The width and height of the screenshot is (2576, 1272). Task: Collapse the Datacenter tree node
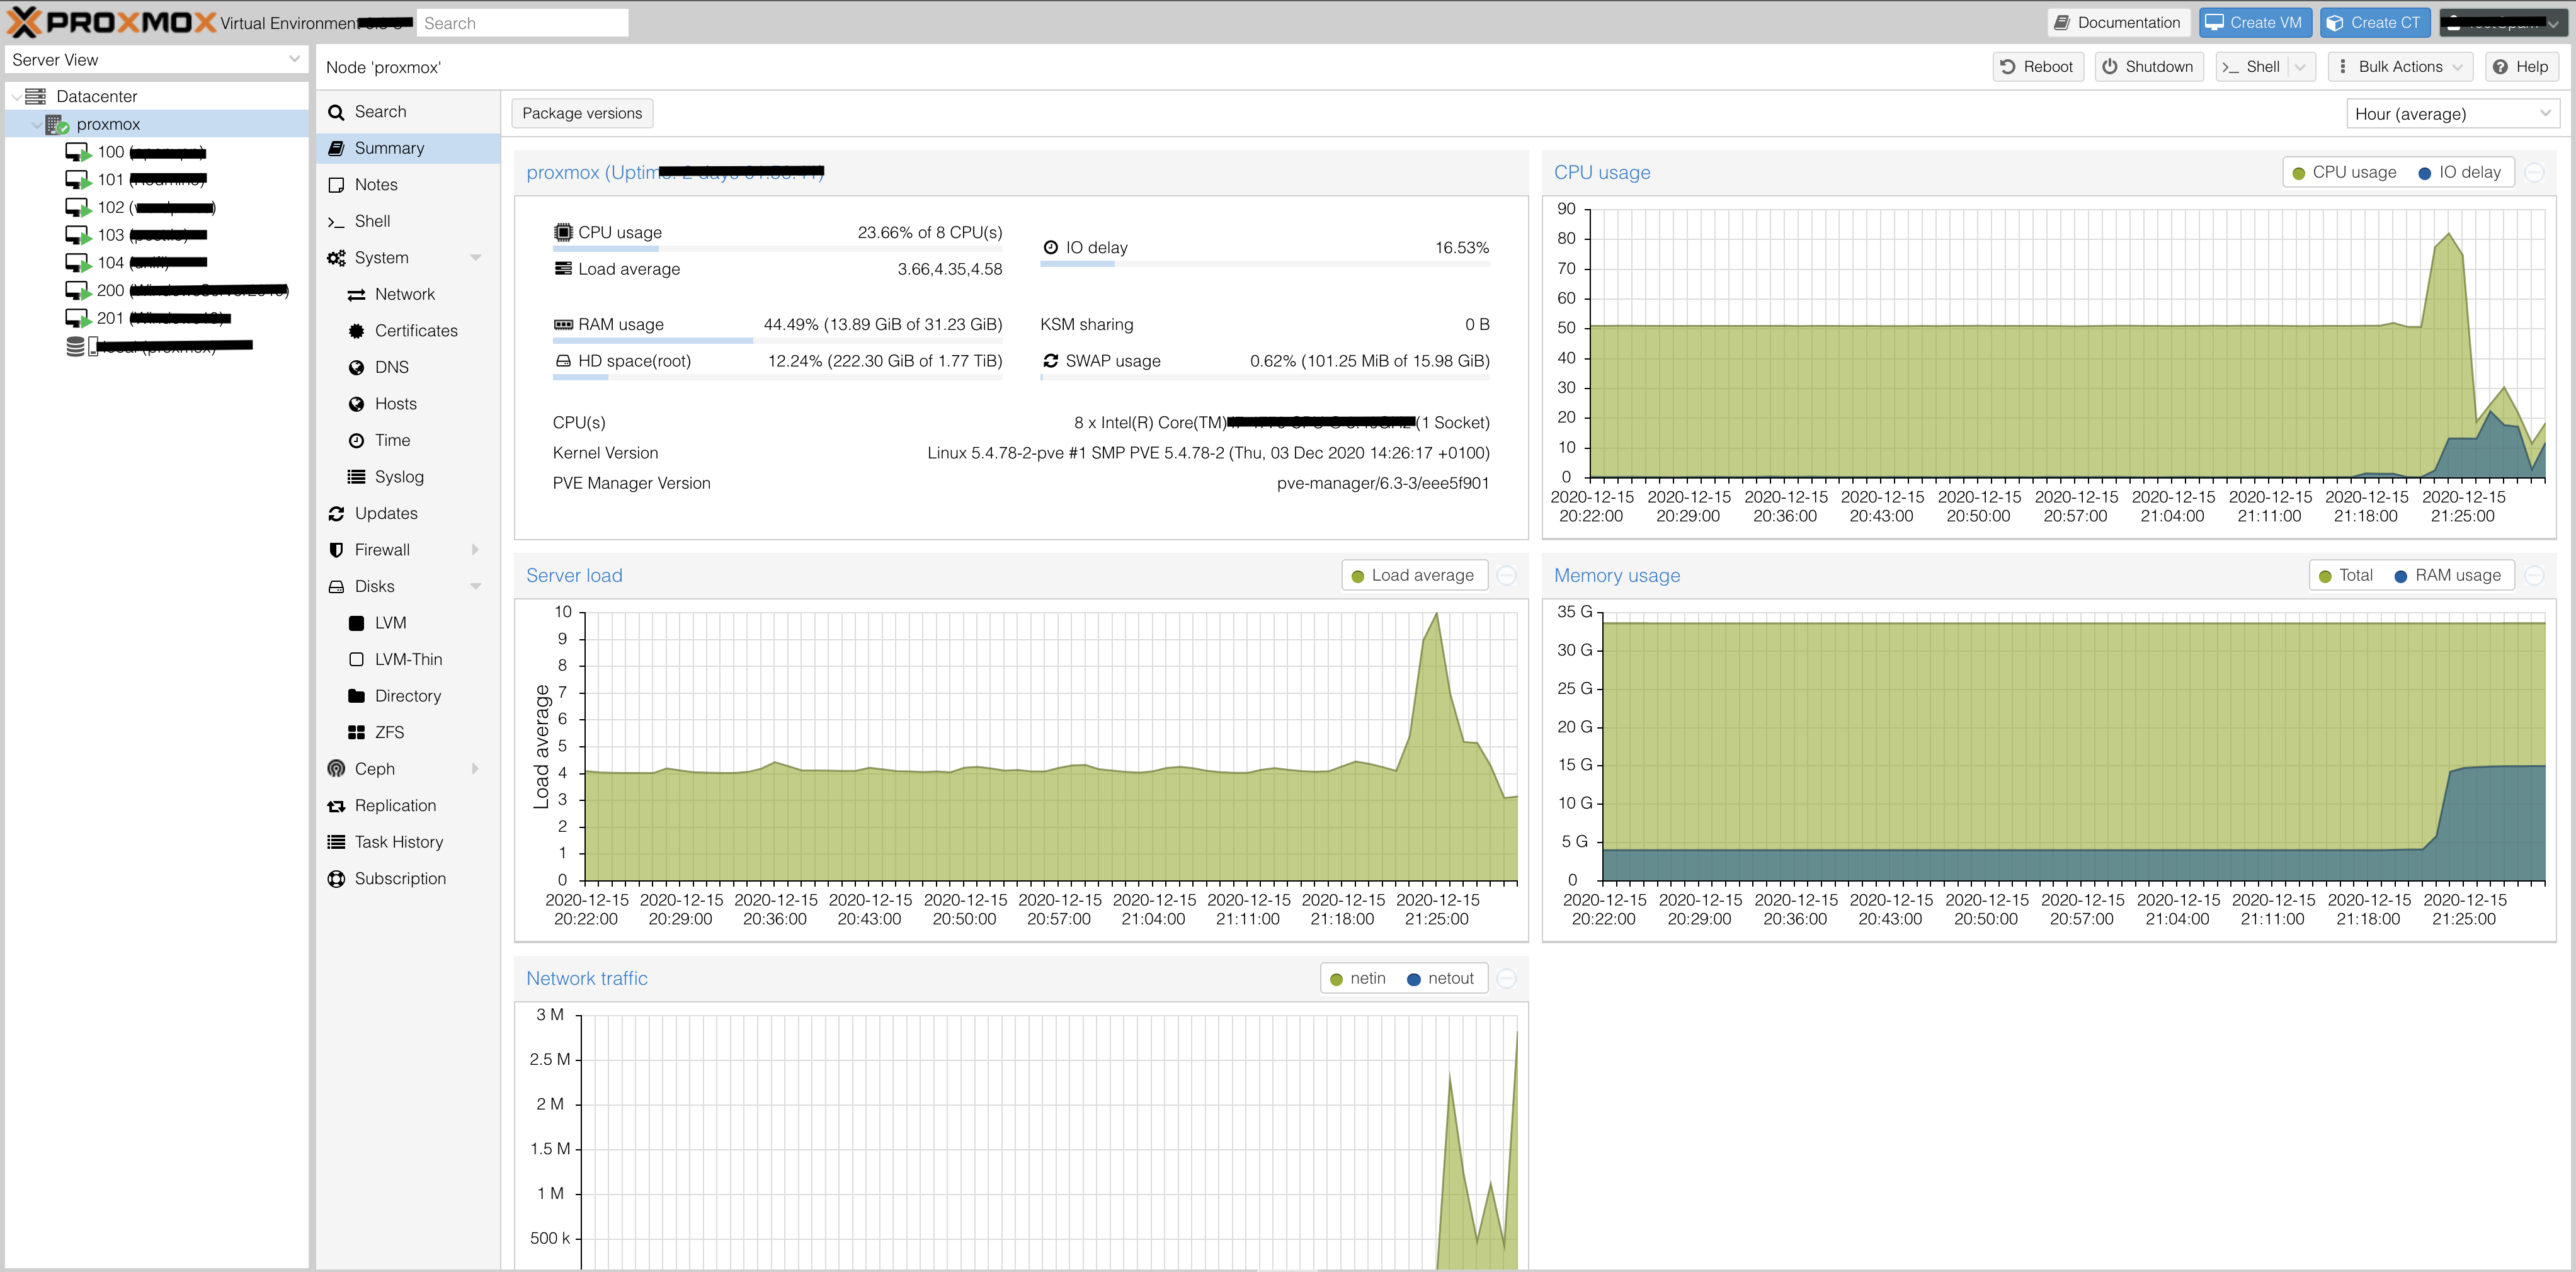16,97
